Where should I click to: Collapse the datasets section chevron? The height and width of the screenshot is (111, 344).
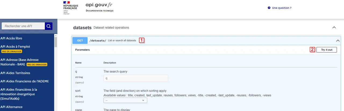point(334,27)
